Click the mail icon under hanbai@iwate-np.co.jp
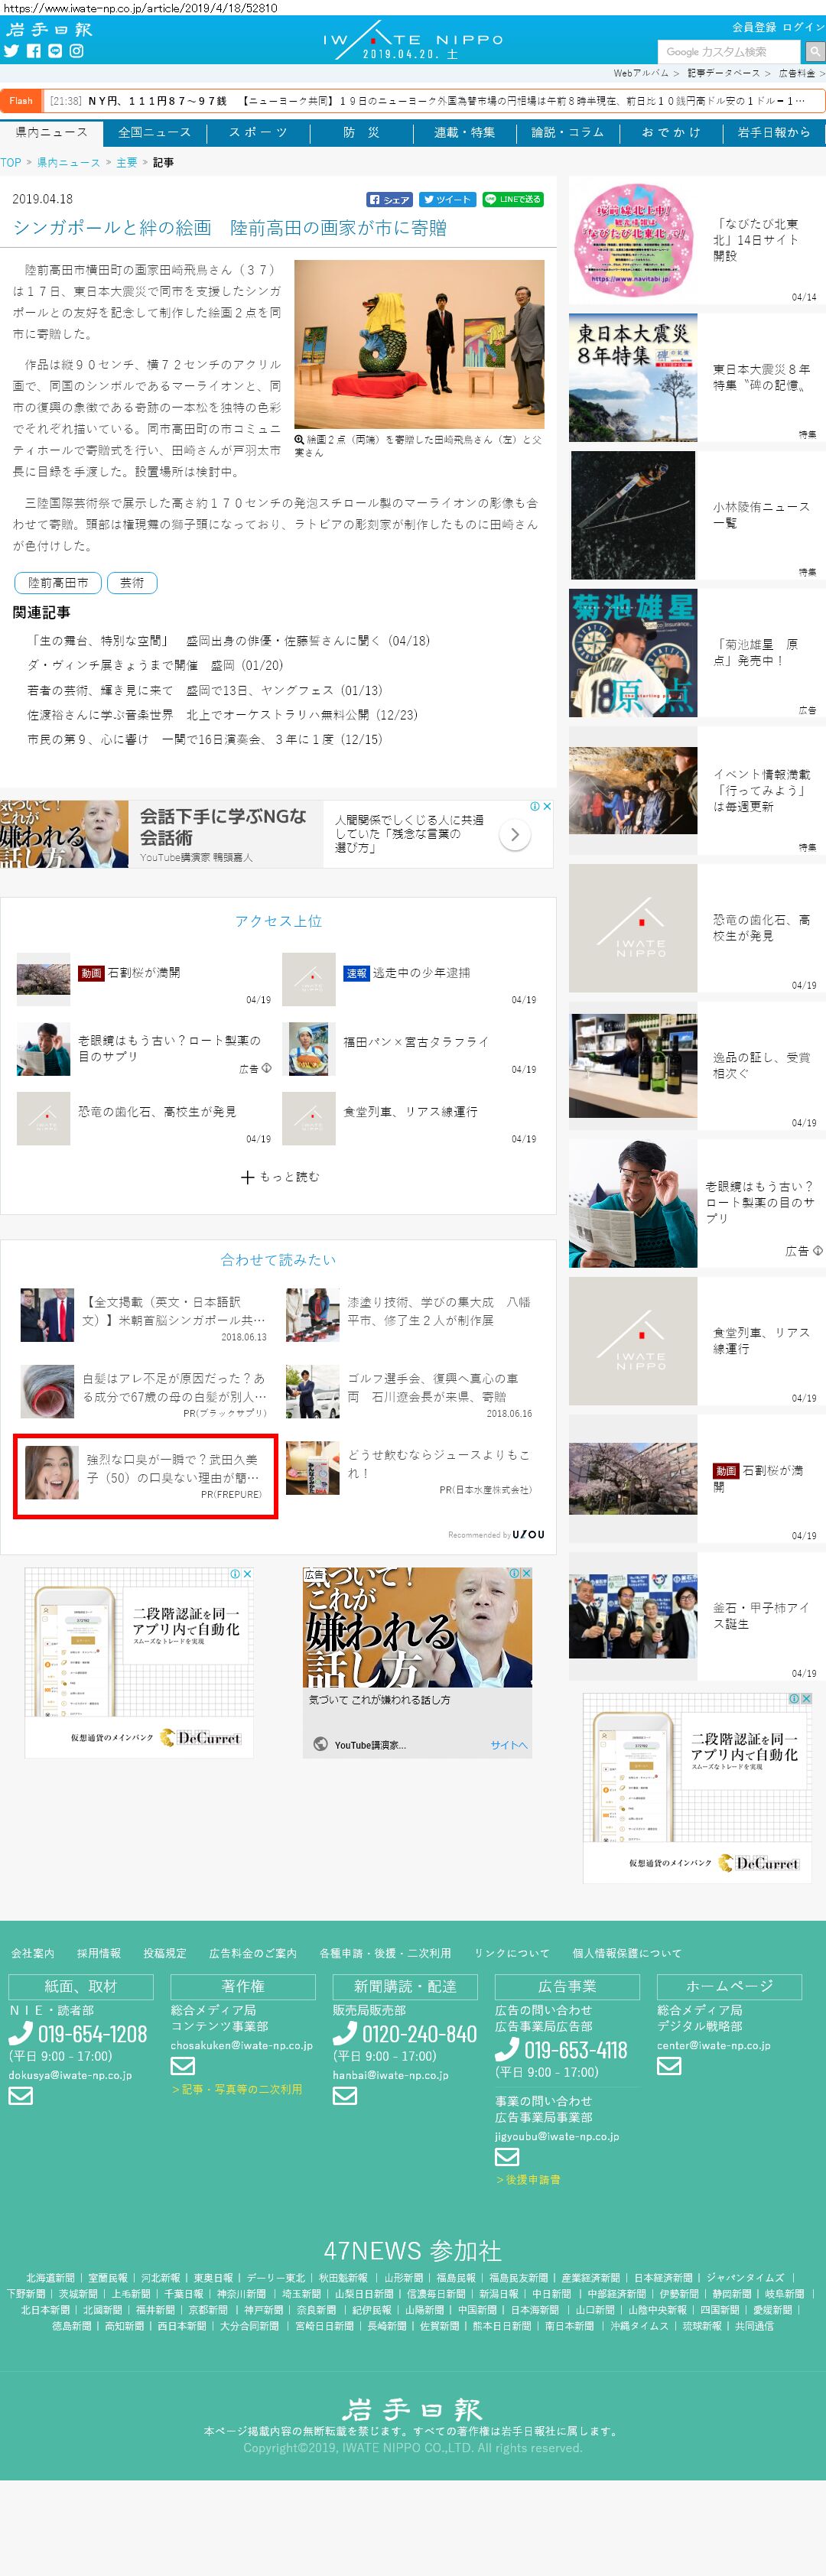Screen dimensions: 826x2576 click(x=345, y=2095)
